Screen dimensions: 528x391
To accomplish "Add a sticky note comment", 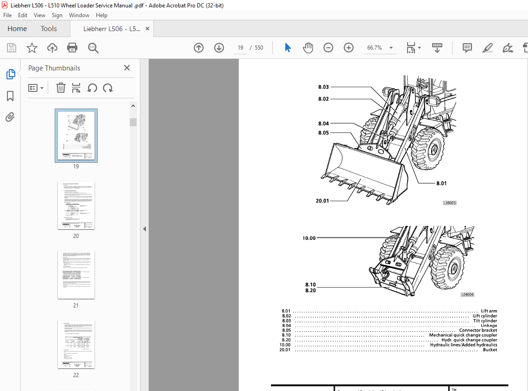I will (467, 48).
